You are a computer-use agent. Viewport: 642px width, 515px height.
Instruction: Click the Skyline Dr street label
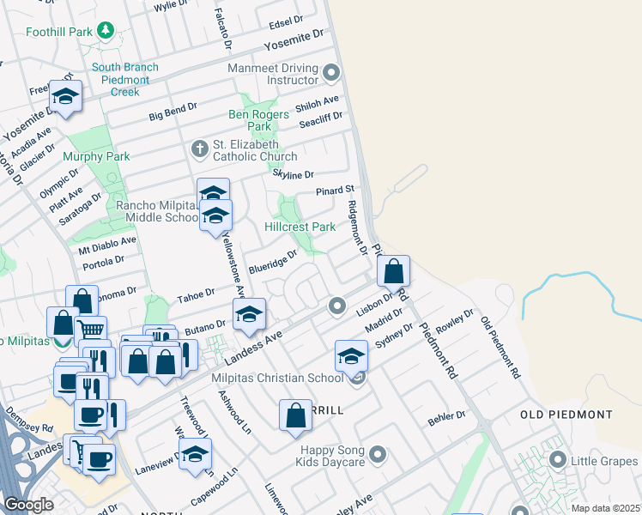pyautogui.click(x=294, y=174)
